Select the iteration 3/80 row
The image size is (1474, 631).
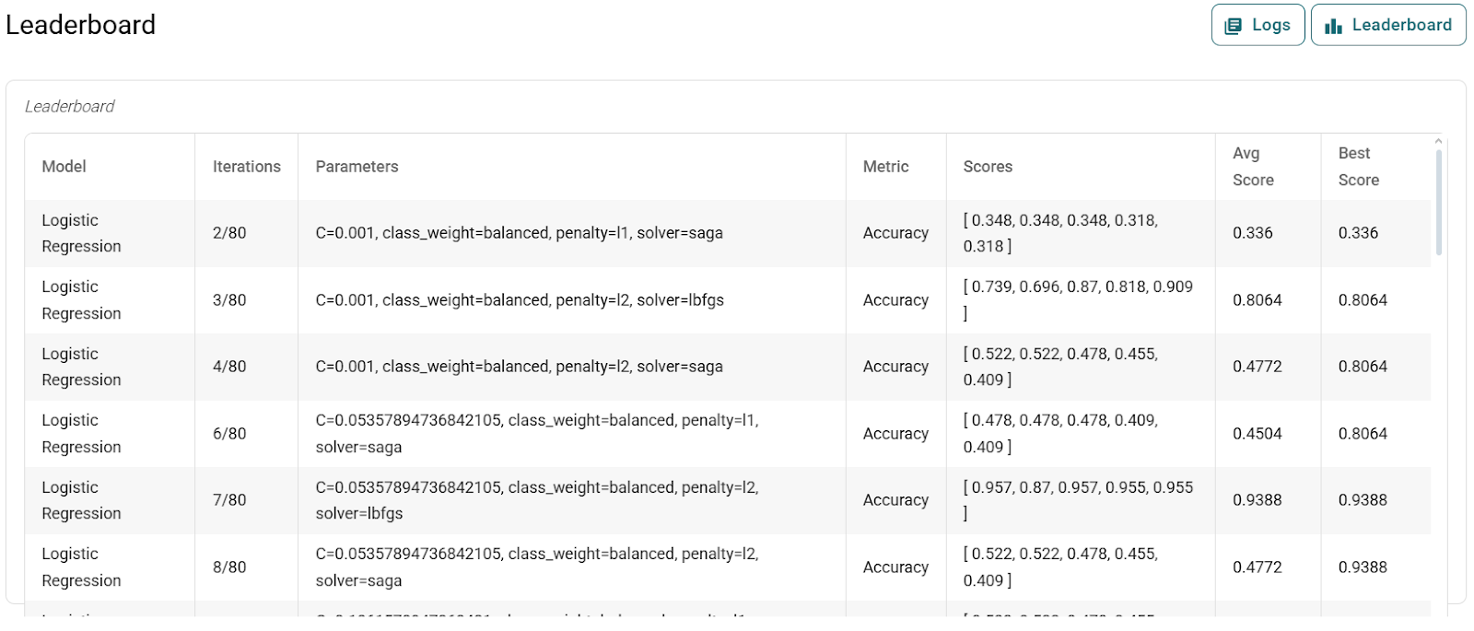pyautogui.click(x=229, y=300)
